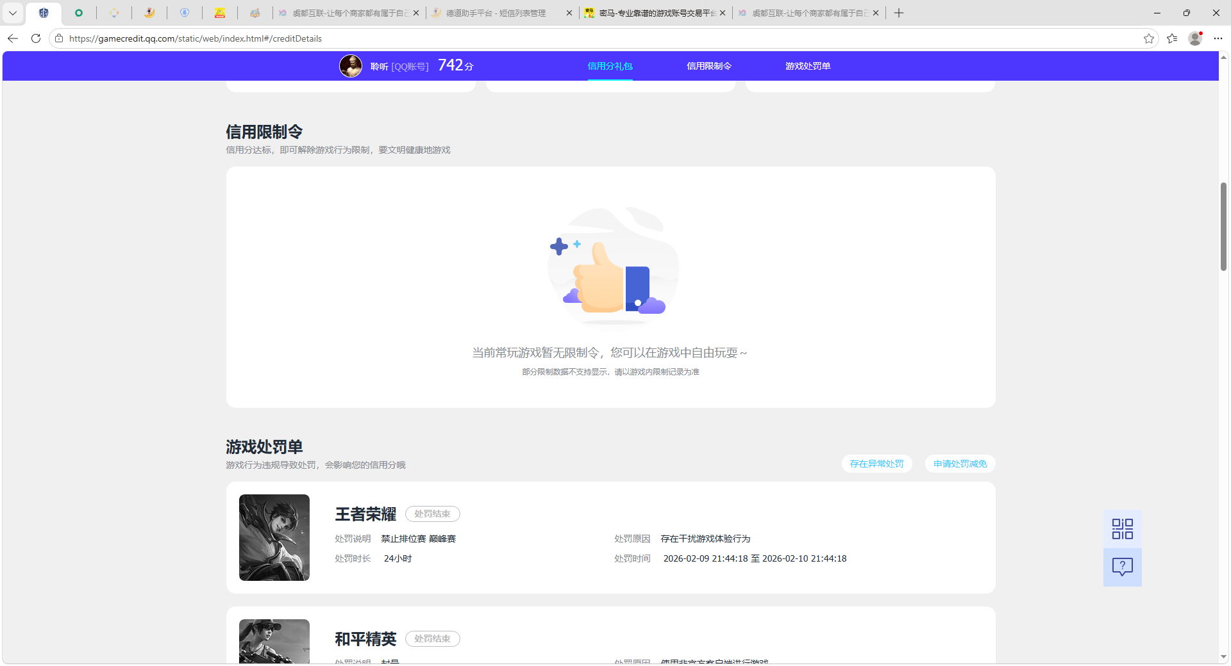Open the browser profile avatar
Screen dimensions: 1231x666
[x=1195, y=38]
